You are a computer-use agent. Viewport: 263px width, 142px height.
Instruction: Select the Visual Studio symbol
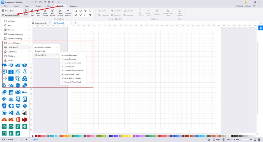11,113
